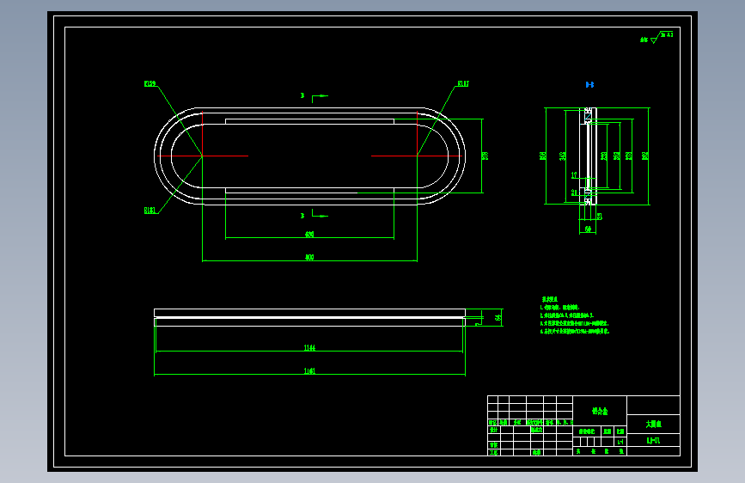Select the upper-right radius leader label

pos(463,83)
